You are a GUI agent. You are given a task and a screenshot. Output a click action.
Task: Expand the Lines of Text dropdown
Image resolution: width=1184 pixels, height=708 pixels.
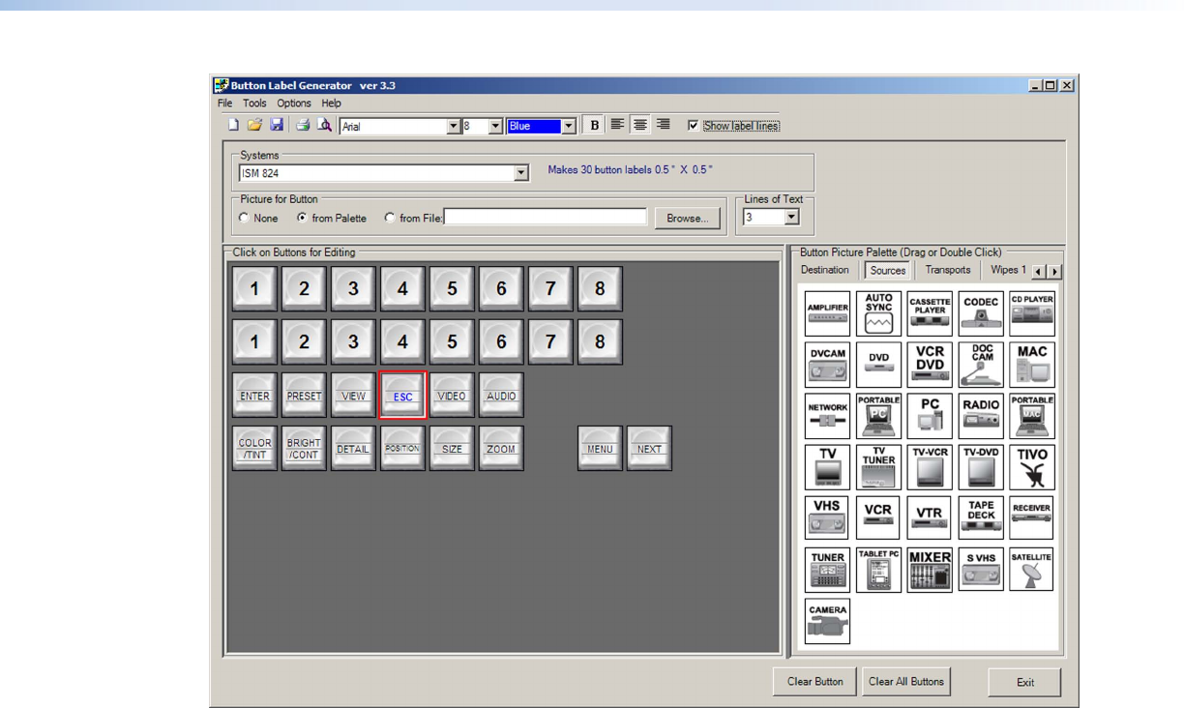tap(793, 218)
